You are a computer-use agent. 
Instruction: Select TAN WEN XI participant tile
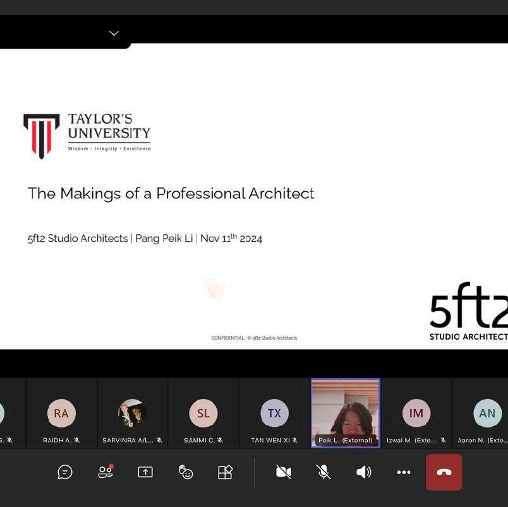click(x=274, y=413)
